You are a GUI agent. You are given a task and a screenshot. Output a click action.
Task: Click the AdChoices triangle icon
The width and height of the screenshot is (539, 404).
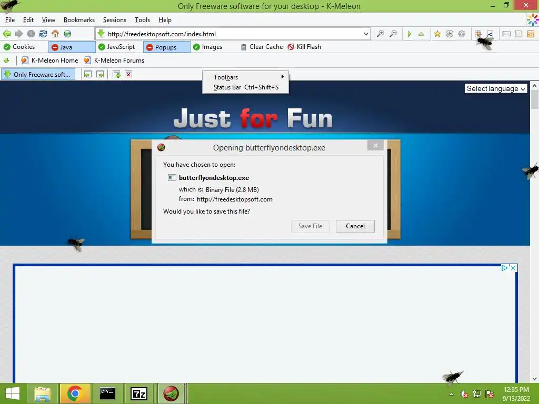click(x=504, y=268)
